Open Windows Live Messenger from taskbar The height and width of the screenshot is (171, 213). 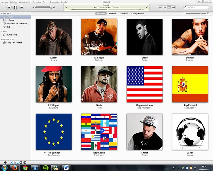tap(56, 168)
